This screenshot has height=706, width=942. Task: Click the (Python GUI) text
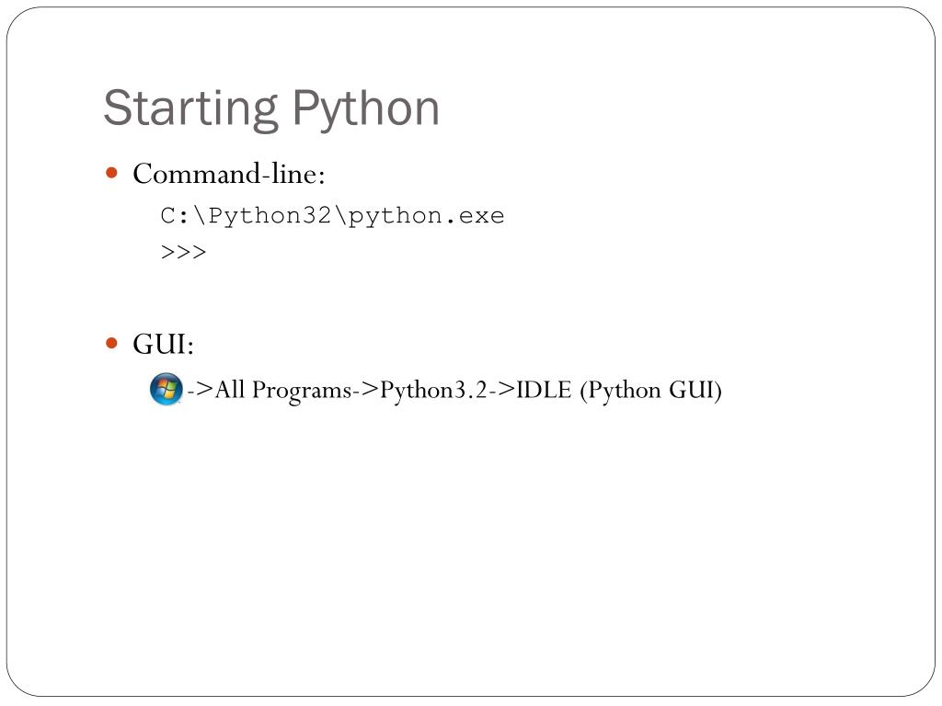coord(650,390)
